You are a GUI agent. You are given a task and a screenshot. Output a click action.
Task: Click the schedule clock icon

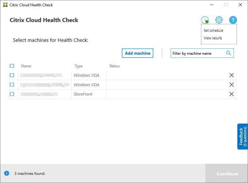[205, 20]
